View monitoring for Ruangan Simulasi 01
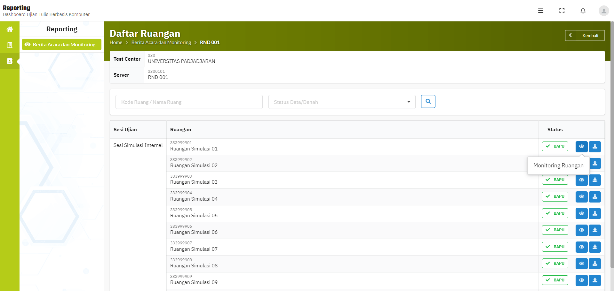614x291 pixels. pos(581,147)
